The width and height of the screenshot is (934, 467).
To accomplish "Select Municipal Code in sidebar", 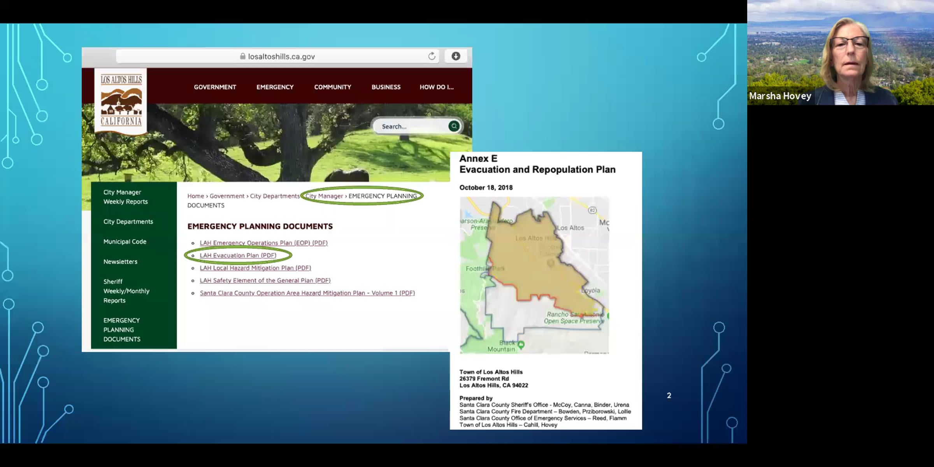I will 125,242.
